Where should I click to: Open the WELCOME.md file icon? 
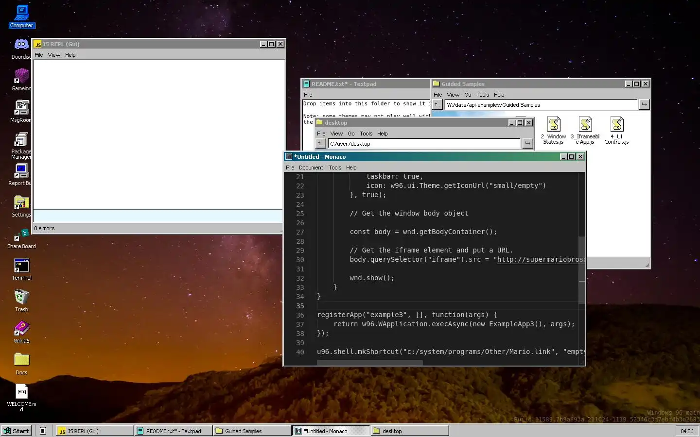(21, 398)
